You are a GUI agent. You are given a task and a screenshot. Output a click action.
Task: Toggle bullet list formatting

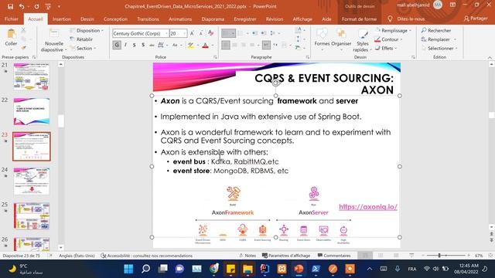[229, 33]
